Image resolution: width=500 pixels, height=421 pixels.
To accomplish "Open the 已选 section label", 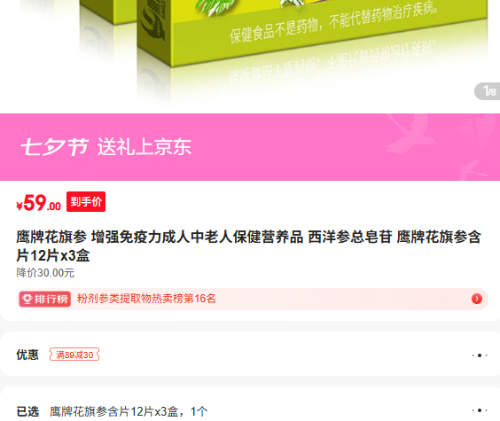I will pos(27,411).
